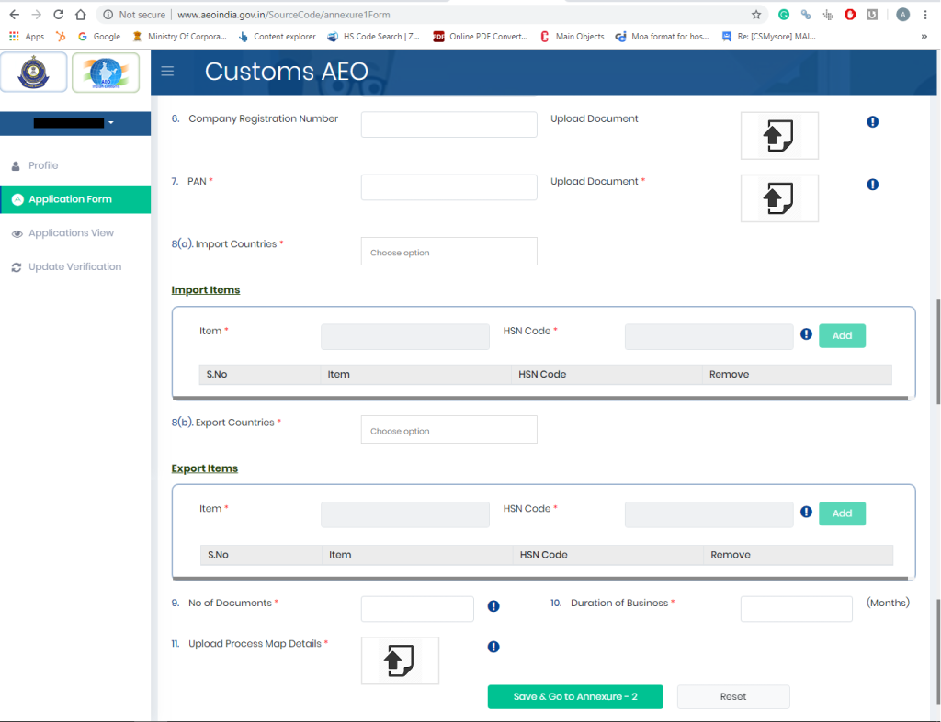
Task: Select Application Form in the sidebar
Action: [x=75, y=199]
